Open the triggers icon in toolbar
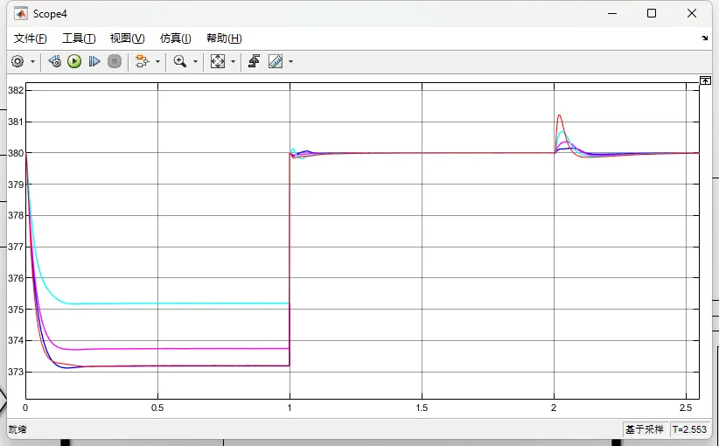Image resolution: width=719 pixels, height=446 pixels. [x=254, y=61]
